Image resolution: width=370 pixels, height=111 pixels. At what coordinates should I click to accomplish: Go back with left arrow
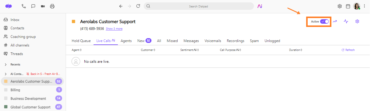(121, 6)
